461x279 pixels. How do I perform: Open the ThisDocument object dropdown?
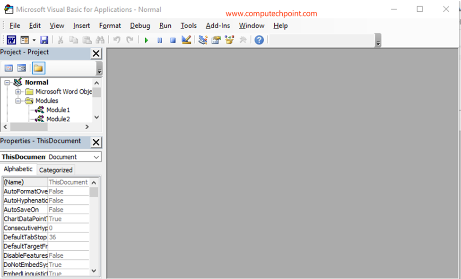[x=96, y=157]
